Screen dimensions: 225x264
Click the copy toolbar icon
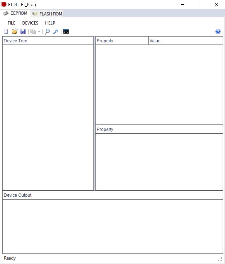click(33, 32)
